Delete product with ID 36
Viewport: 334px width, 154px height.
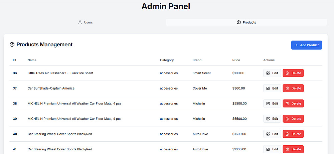point(293,73)
